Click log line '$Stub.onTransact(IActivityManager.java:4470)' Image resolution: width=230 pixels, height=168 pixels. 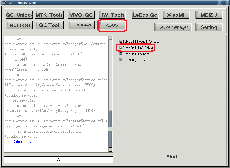point(50,111)
